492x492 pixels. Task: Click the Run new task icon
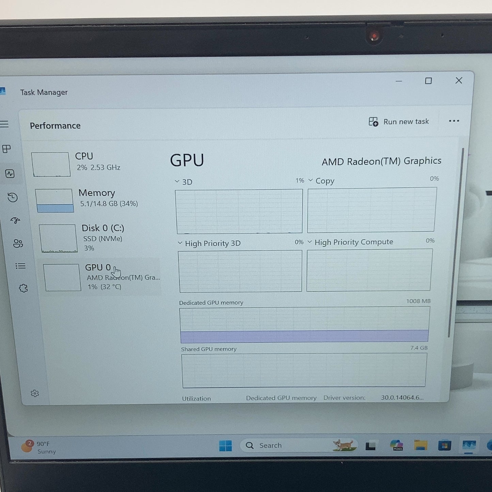tap(373, 122)
